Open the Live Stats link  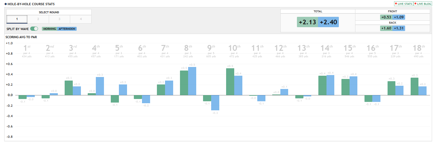(403, 4)
